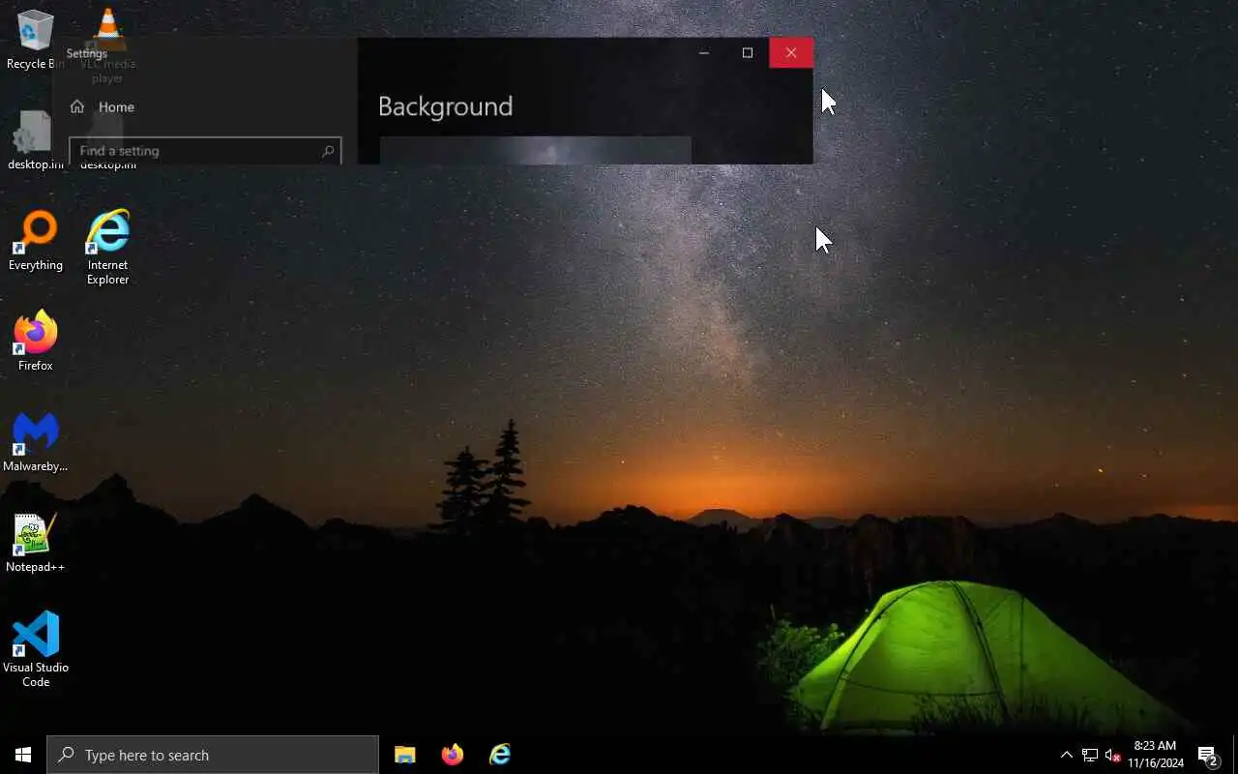This screenshot has width=1238, height=774.
Task: Click the background preview image in Settings
Action: [x=536, y=150]
